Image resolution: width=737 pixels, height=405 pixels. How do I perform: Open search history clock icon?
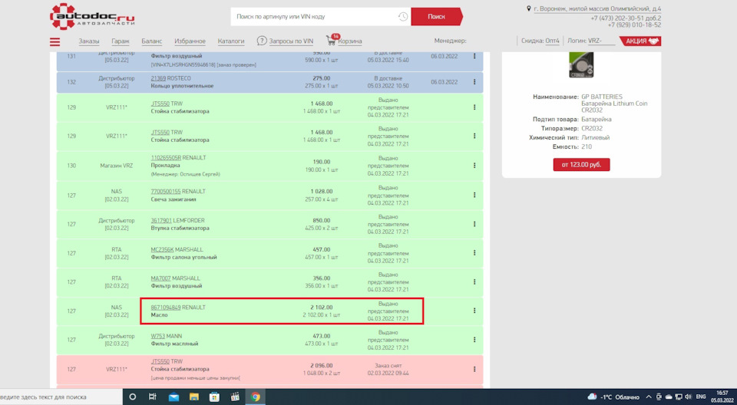pos(403,16)
